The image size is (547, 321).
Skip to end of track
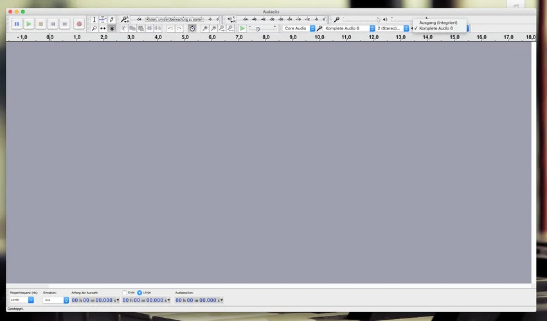(x=64, y=24)
